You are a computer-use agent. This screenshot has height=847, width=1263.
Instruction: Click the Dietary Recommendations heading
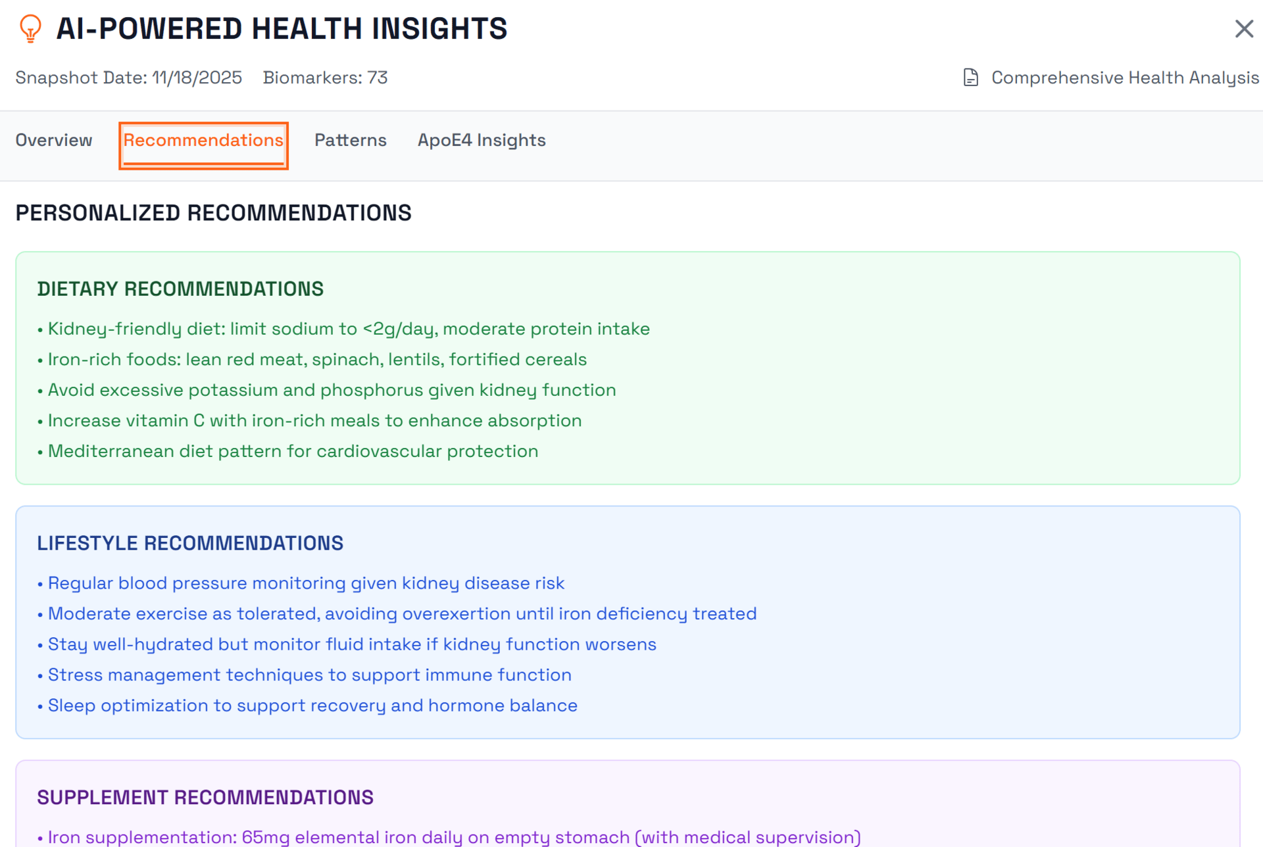tap(180, 289)
